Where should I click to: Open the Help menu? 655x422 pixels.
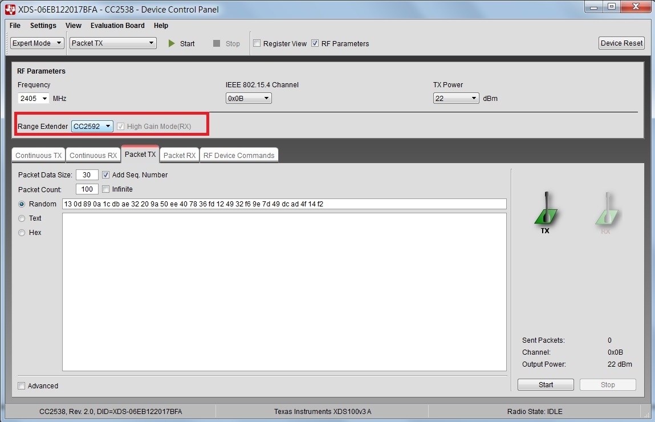point(161,26)
